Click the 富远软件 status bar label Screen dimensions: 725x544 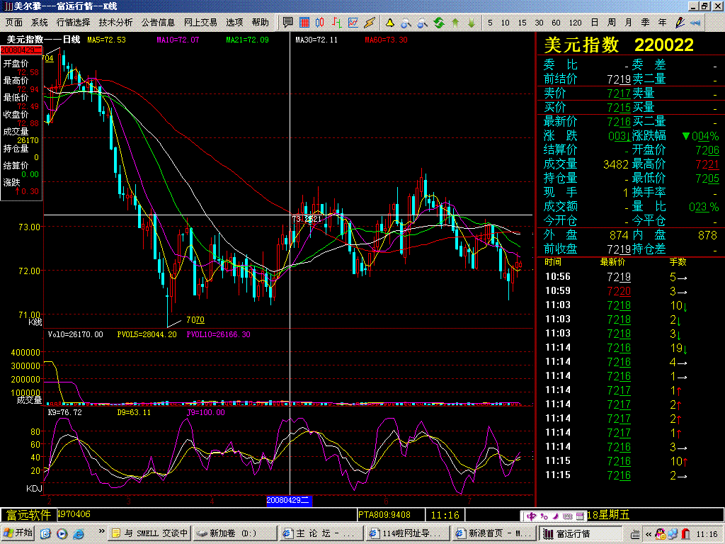click(28, 515)
